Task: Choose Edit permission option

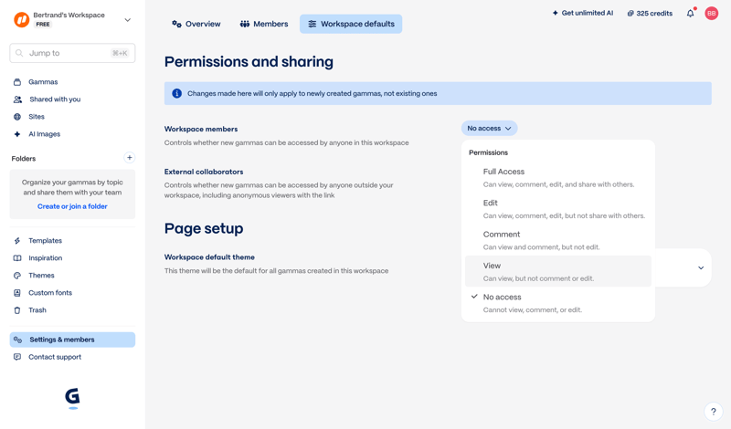Action: 558,209
